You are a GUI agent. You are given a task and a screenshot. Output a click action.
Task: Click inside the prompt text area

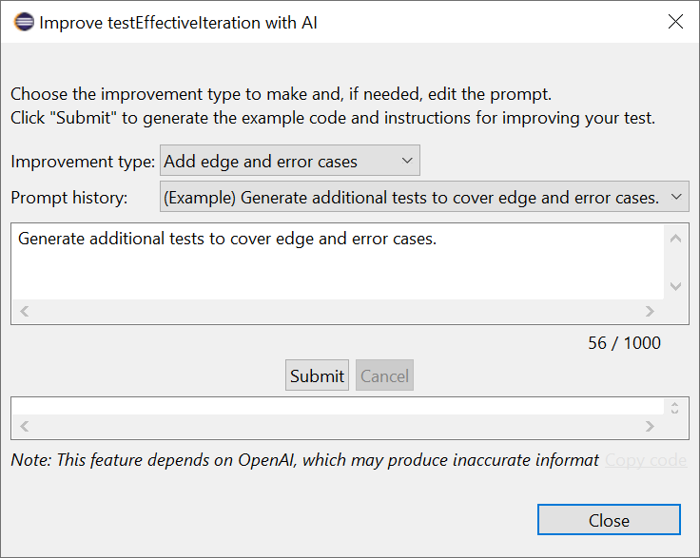click(x=338, y=261)
